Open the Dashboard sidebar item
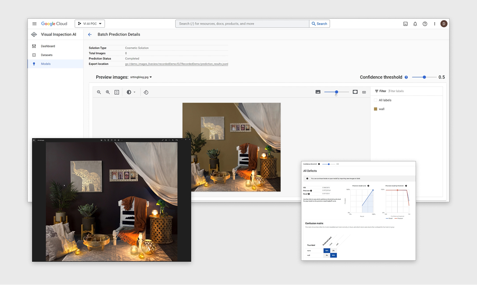Viewport: 477px width, 285px height. (x=48, y=46)
